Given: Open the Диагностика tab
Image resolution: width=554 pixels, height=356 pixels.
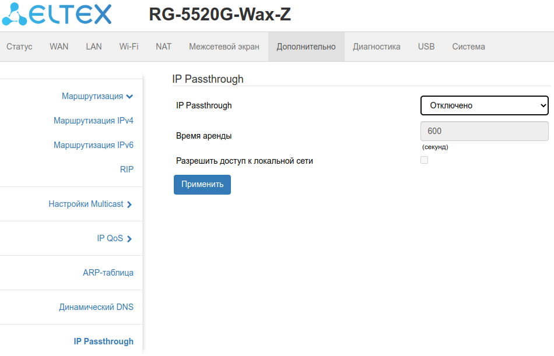Looking at the screenshot, I should pyautogui.click(x=377, y=47).
